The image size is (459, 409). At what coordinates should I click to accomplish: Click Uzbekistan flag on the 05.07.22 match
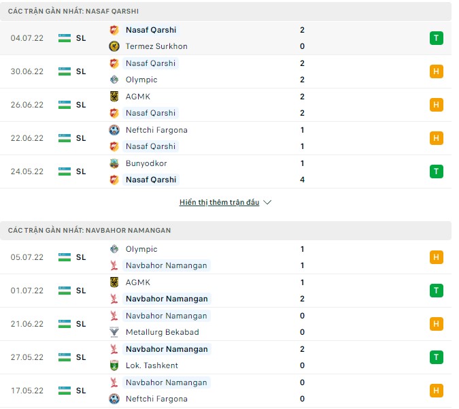(x=65, y=257)
